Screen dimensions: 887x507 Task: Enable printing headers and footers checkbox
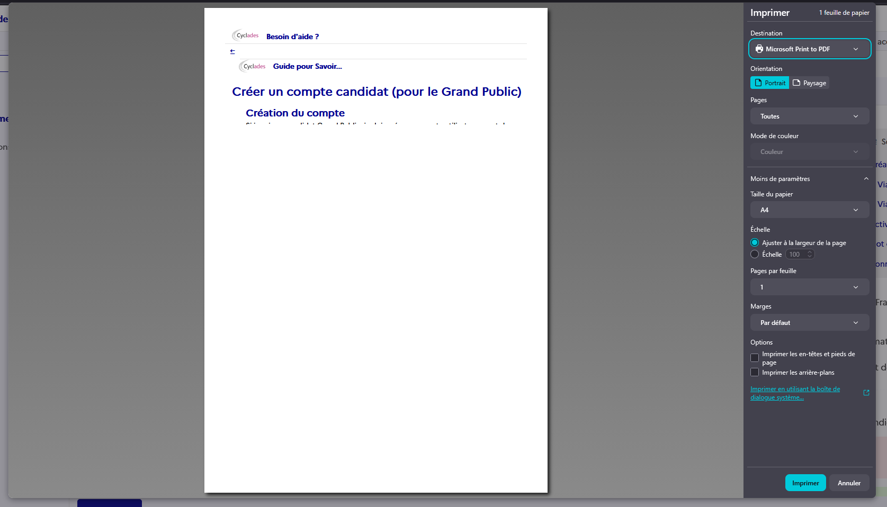(x=755, y=358)
